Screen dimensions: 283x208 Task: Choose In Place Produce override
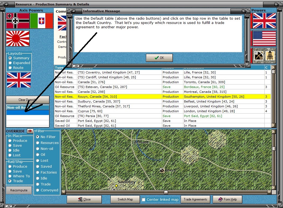click(x=10, y=140)
